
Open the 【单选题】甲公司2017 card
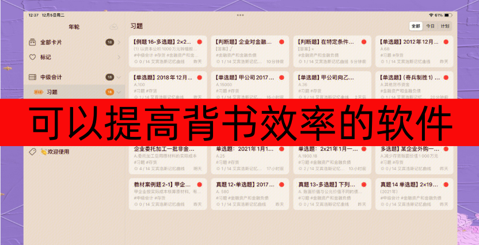[x=250, y=85]
